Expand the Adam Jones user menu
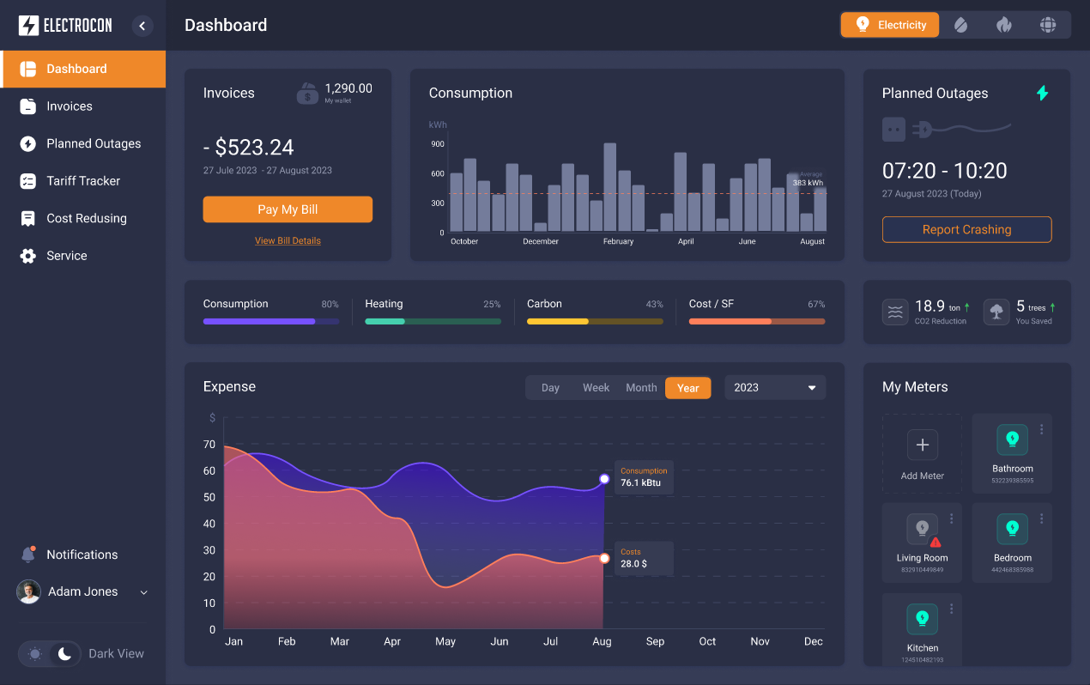The image size is (1090, 685). 143,592
